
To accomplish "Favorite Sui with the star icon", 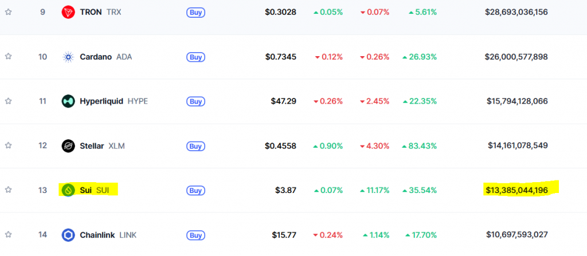I will click(x=8, y=190).
